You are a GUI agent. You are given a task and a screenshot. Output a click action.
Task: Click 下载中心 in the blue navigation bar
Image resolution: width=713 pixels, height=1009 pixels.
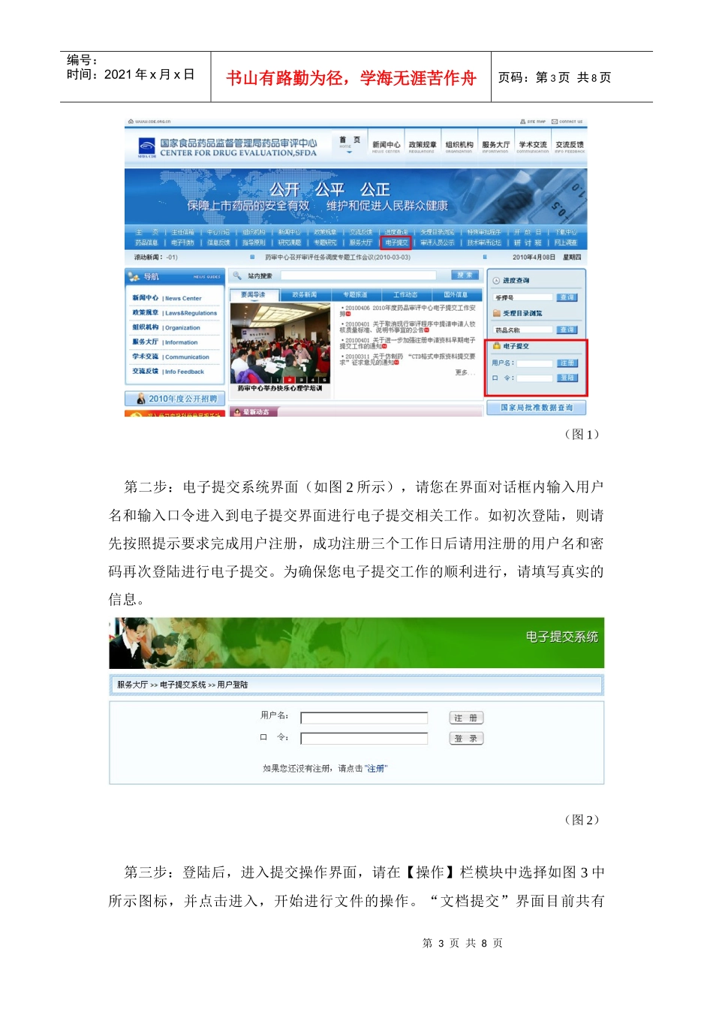(x=565, y=232)
